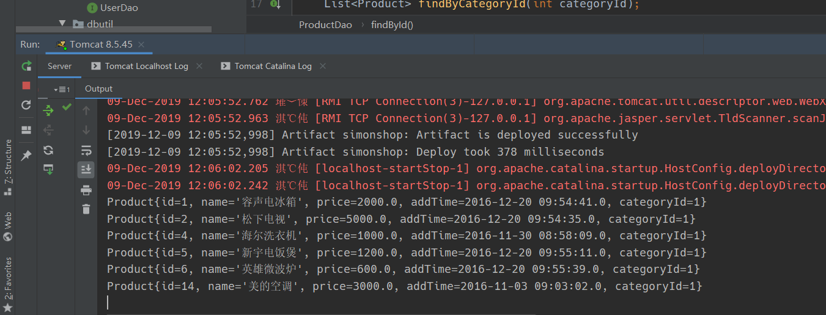Refresh the deployment status
This screenshot has height=315, width=826.
[x=48, y=150]
